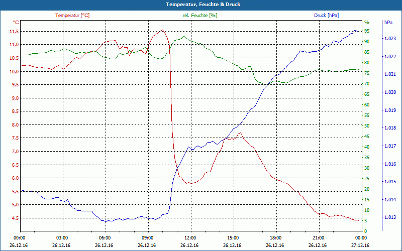402x251 pixels.
Task: Click the red "10,0" temperature tick
Action: [x=14, y=71]
